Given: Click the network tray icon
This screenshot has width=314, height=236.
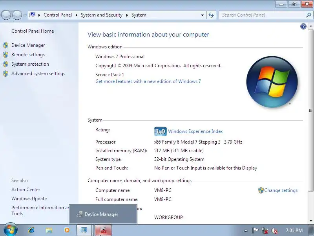Looking at the screenshot, I should pyautogui.click(x=265, y=230).
